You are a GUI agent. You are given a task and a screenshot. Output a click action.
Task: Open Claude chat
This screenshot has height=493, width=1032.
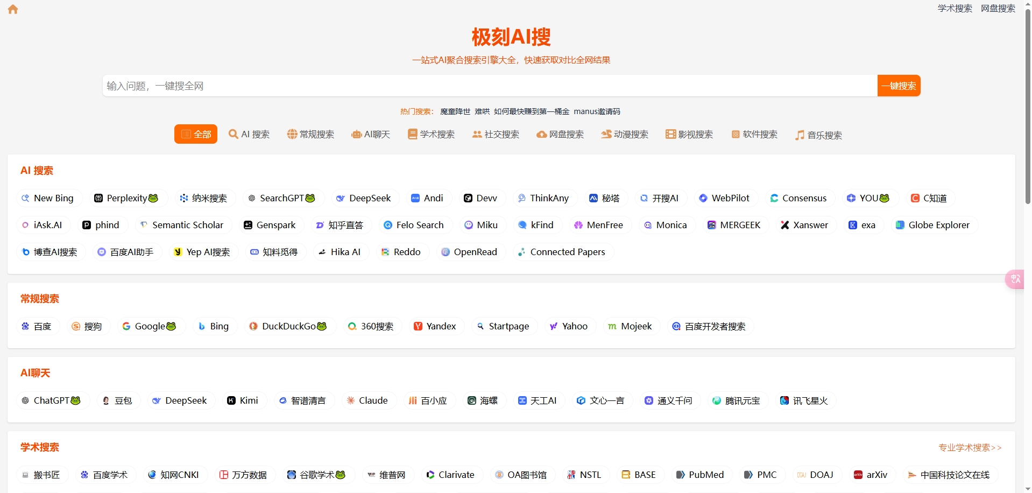click(367, 400)
